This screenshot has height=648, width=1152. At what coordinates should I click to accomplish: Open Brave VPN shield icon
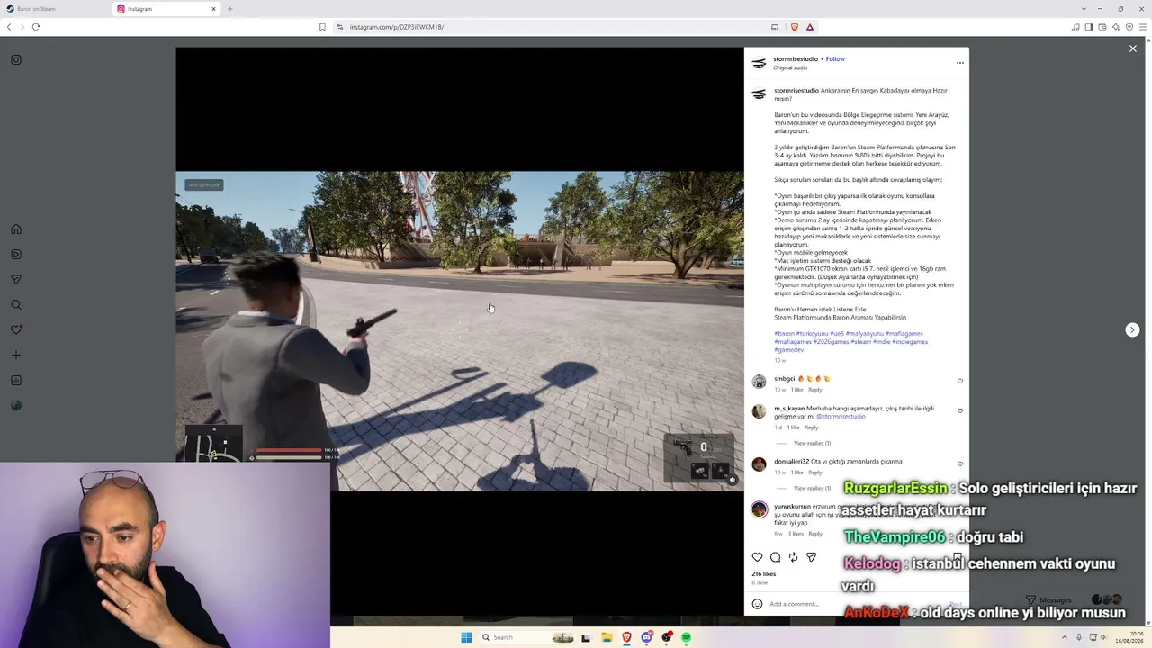click(1129, 27)
